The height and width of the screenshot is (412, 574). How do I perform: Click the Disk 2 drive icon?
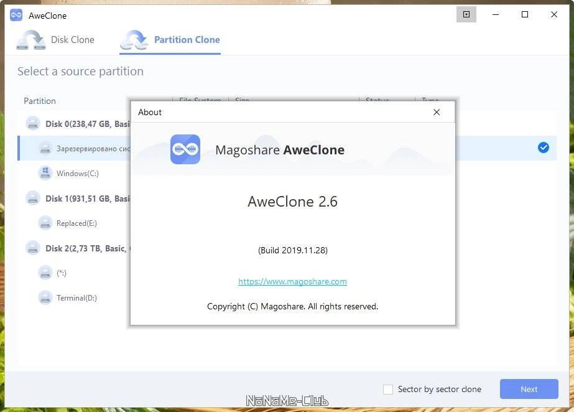point(33,248)
